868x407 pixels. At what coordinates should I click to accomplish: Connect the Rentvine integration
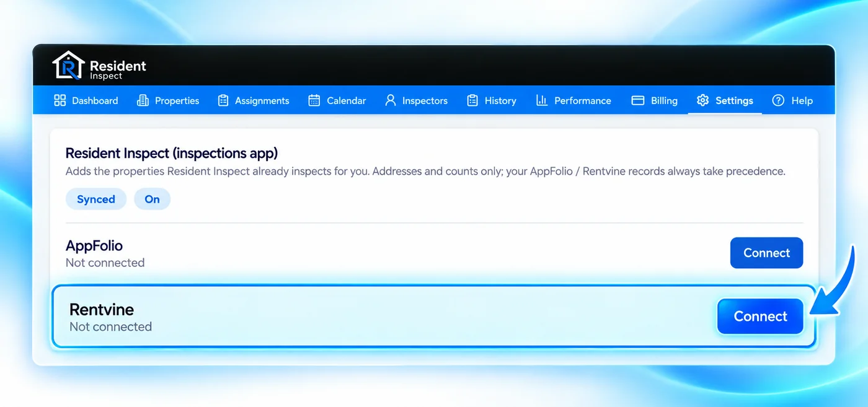pyautogui.click(x=760, y=317)
